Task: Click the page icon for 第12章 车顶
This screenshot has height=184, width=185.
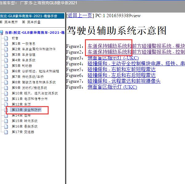Action: click(6, 104)
